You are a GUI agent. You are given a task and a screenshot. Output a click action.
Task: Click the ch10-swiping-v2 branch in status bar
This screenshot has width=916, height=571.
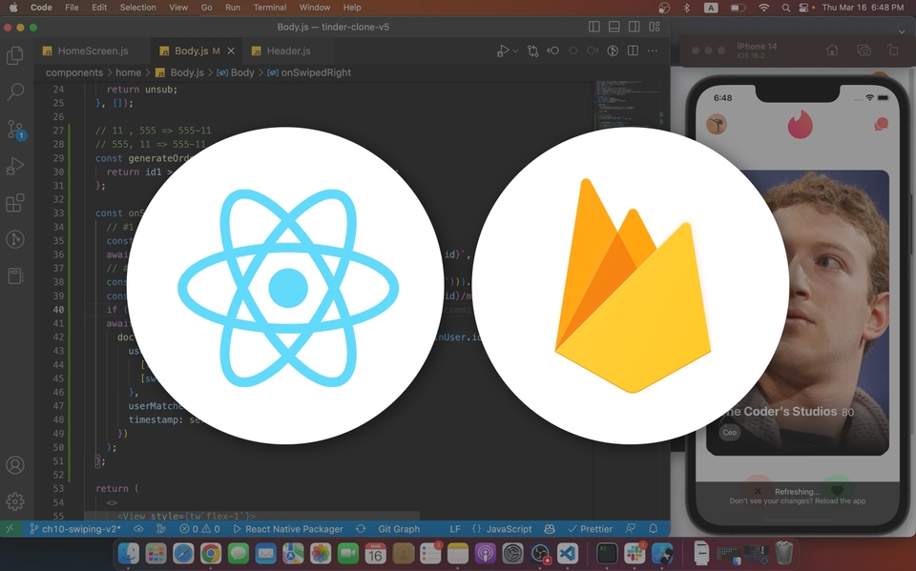[x=75, y=529]
